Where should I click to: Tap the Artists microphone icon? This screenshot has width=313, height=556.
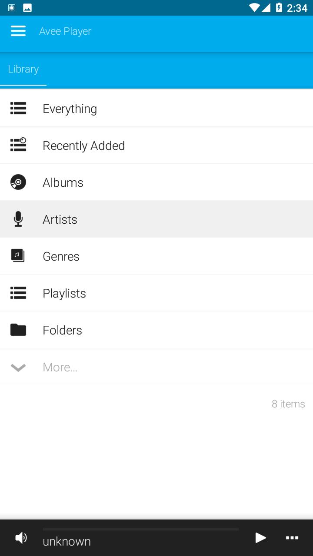(x=18, y=219)
